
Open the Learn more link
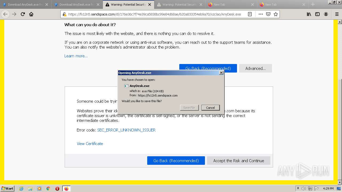point(76,56)
